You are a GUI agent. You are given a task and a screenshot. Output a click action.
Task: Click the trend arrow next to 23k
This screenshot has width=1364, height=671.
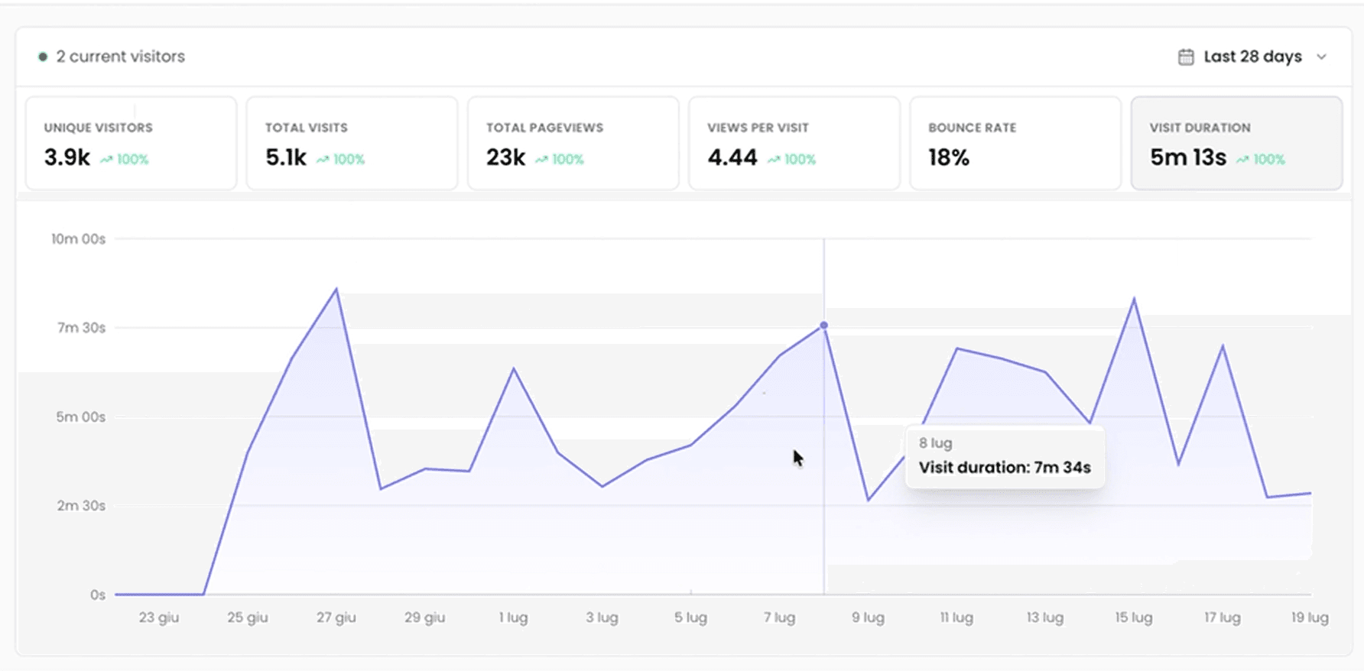pos(541,159)
